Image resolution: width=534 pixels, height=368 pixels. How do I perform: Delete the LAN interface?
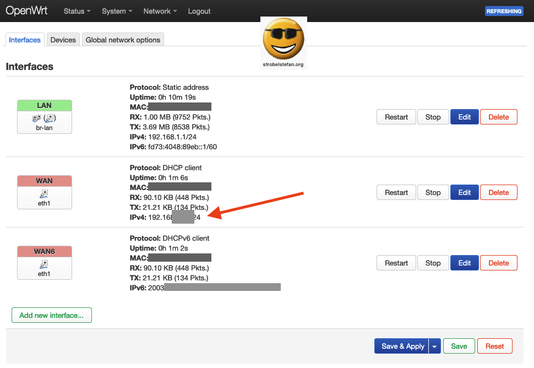click(498, 117)
